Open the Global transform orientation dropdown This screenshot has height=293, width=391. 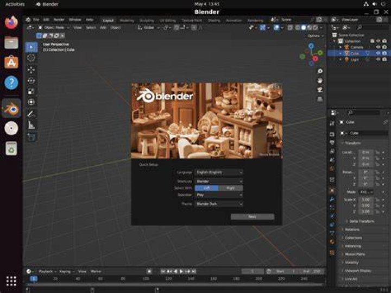pos(149,28)
